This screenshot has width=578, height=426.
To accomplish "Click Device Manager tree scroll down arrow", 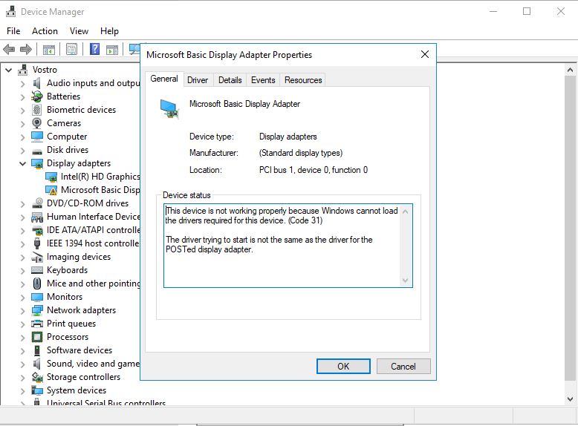I will [x=570, y=399].
